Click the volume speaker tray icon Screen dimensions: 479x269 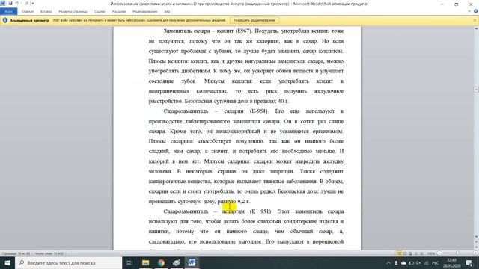coord(418,262)
